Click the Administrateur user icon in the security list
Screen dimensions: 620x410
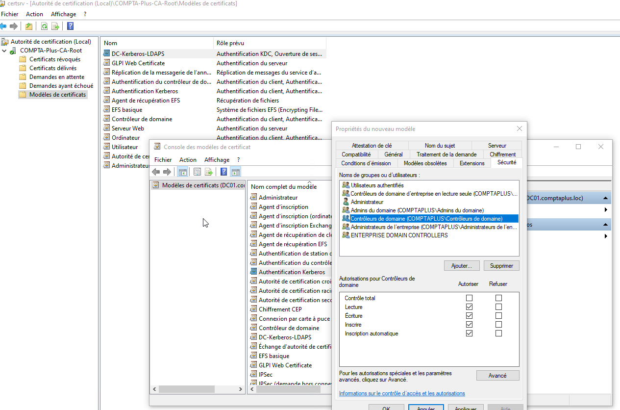(346, 202)
